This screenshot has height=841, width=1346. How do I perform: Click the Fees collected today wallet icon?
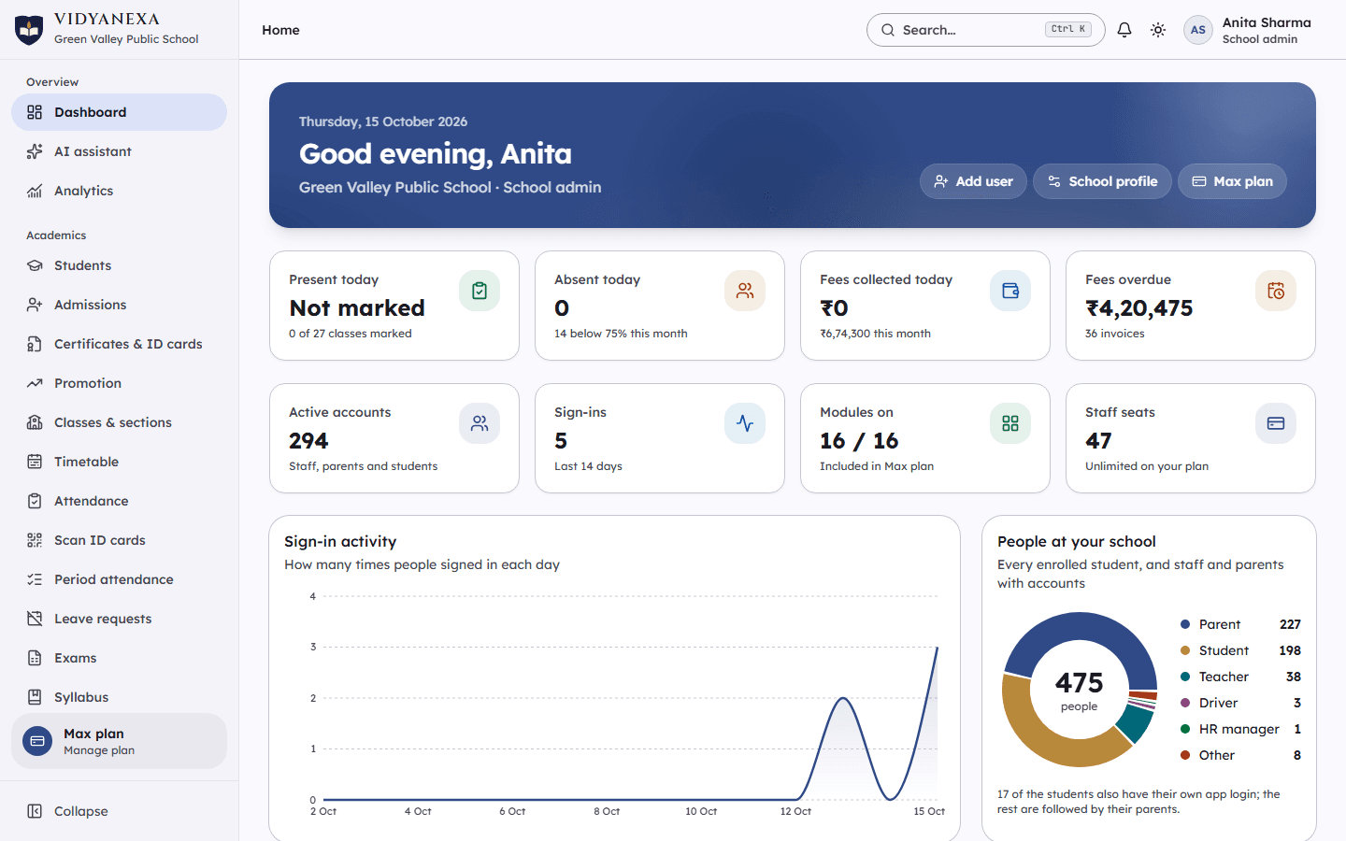coord(1010,291)
